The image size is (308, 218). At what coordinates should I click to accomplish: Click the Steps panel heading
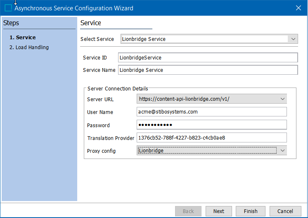click(11, 23)
